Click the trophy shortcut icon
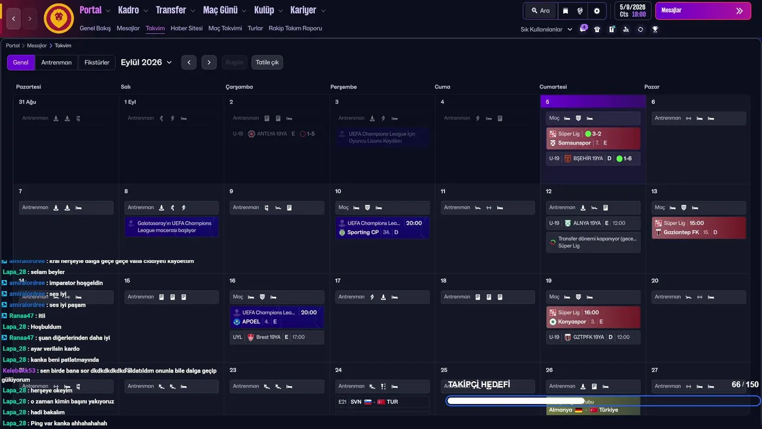The width and height of the screenshot is (762, 429). 655,29
